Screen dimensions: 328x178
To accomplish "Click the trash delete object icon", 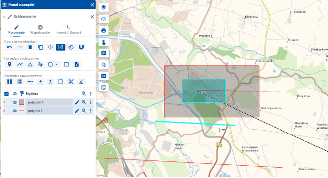I will (30, 47).
